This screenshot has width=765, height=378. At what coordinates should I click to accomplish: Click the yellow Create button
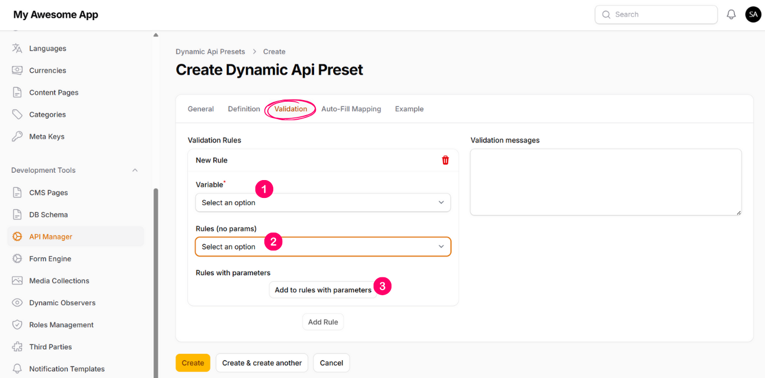[193, 363]
